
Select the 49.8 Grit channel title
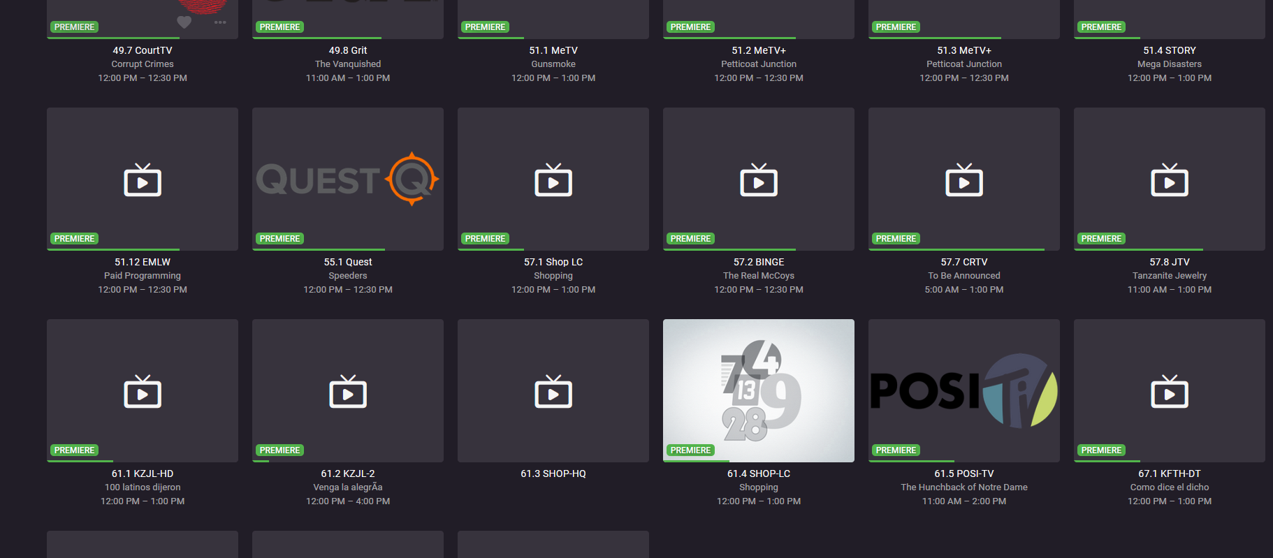click(x=348, y=50)
